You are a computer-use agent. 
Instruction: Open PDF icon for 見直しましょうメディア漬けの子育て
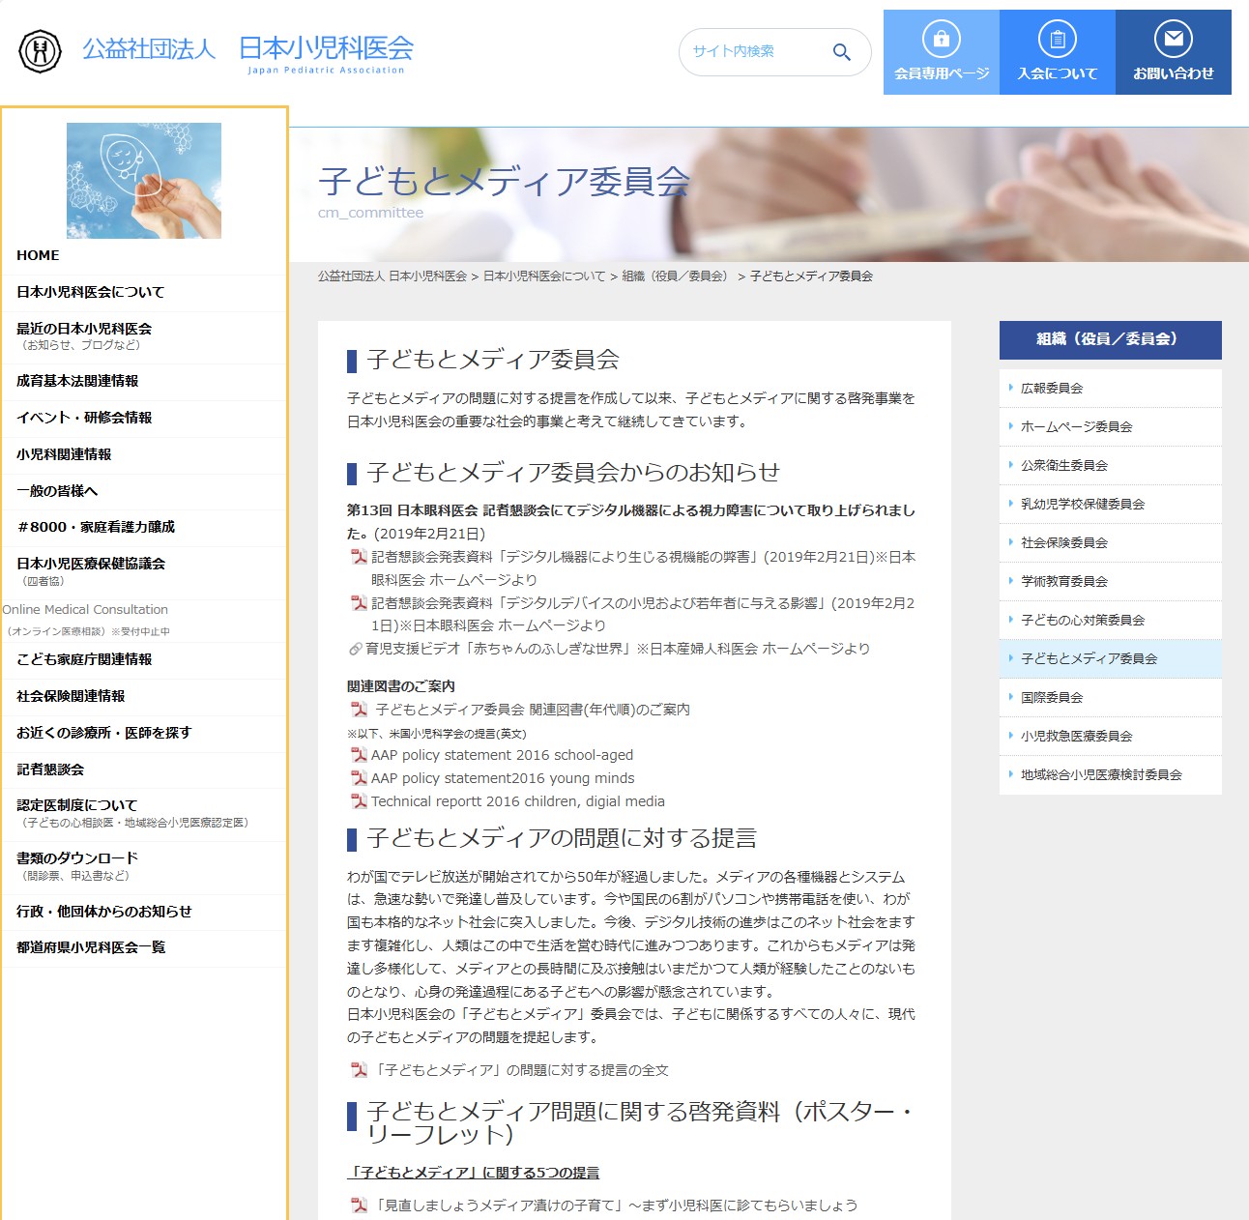tap(359, 1205)
